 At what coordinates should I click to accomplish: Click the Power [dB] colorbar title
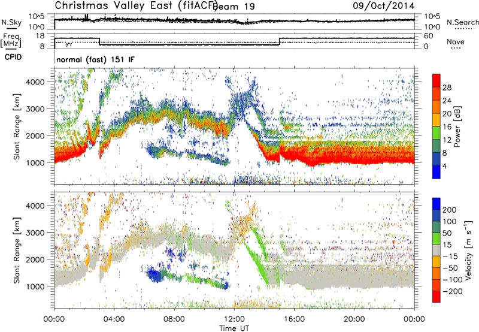click(x=457, y=126)
